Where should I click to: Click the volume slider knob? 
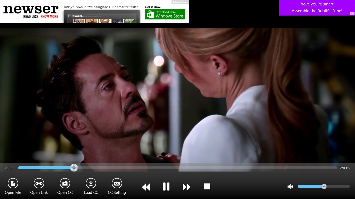click(324, 187)
